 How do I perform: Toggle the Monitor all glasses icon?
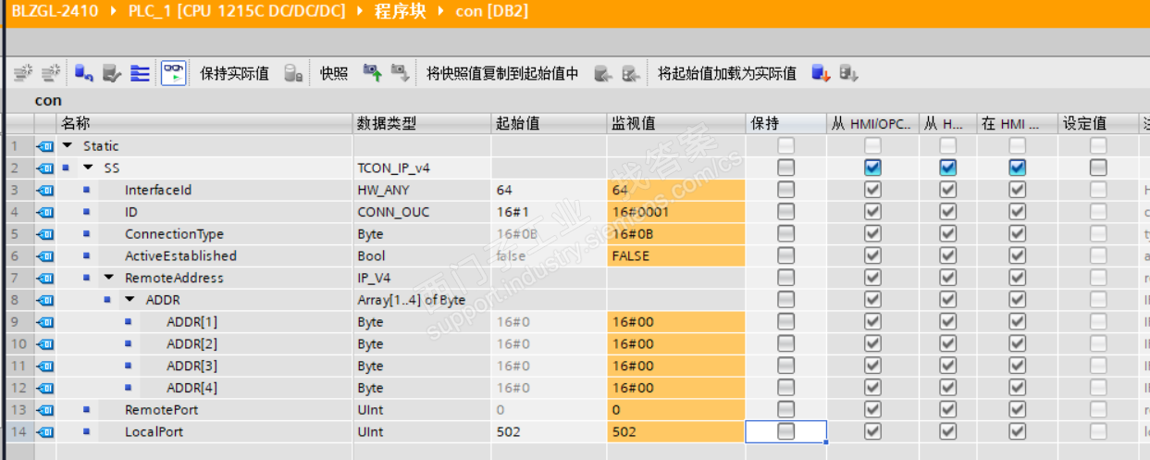point(174,73)
